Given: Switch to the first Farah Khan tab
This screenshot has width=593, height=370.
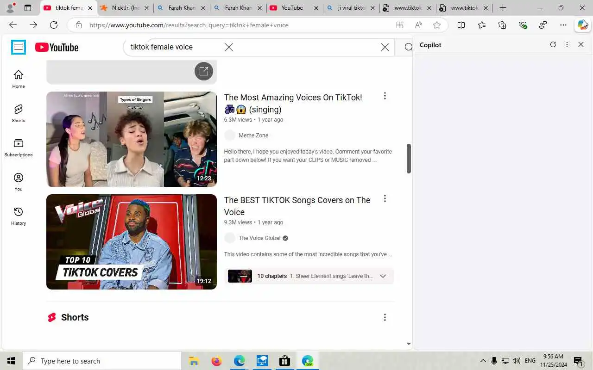Looking at the screenshot, I should point(182,8).
